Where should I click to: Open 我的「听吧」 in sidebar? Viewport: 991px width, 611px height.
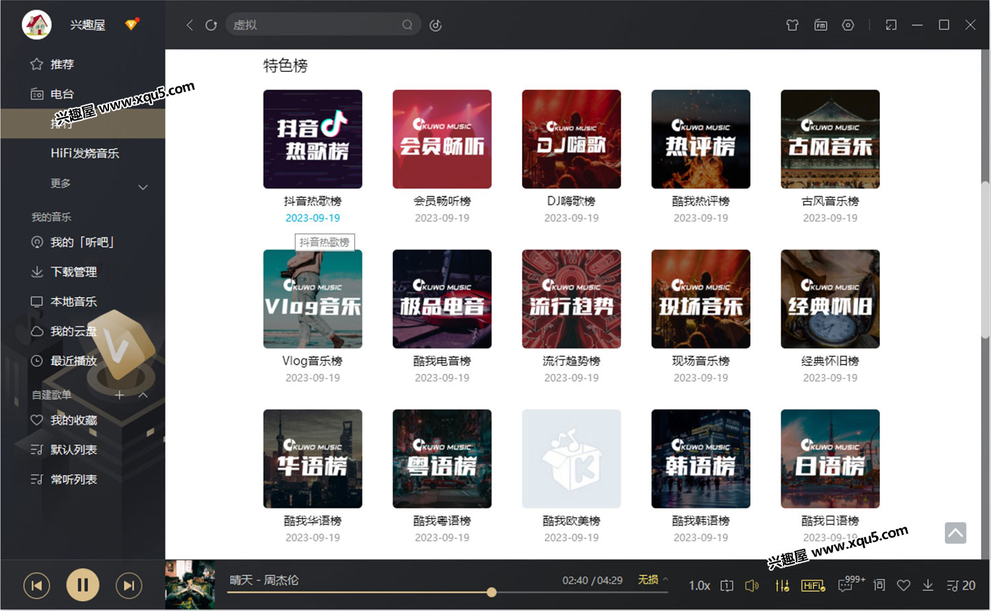click(x=83, y=242)
